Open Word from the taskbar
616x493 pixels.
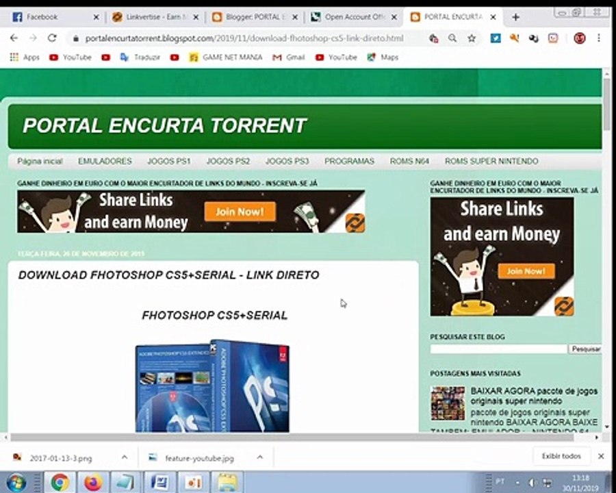(160, 482)
